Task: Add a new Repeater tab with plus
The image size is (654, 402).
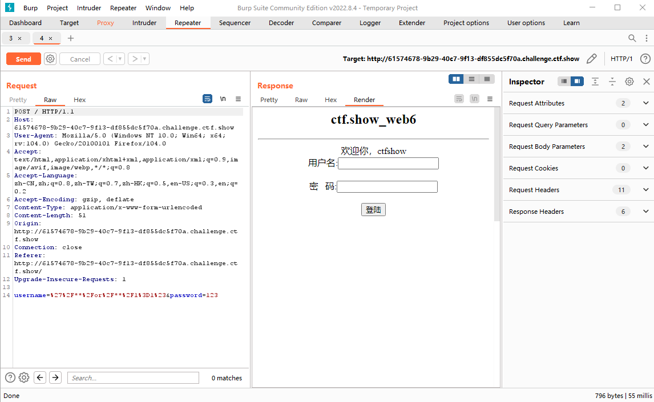Action: click(x=71, y=38)
